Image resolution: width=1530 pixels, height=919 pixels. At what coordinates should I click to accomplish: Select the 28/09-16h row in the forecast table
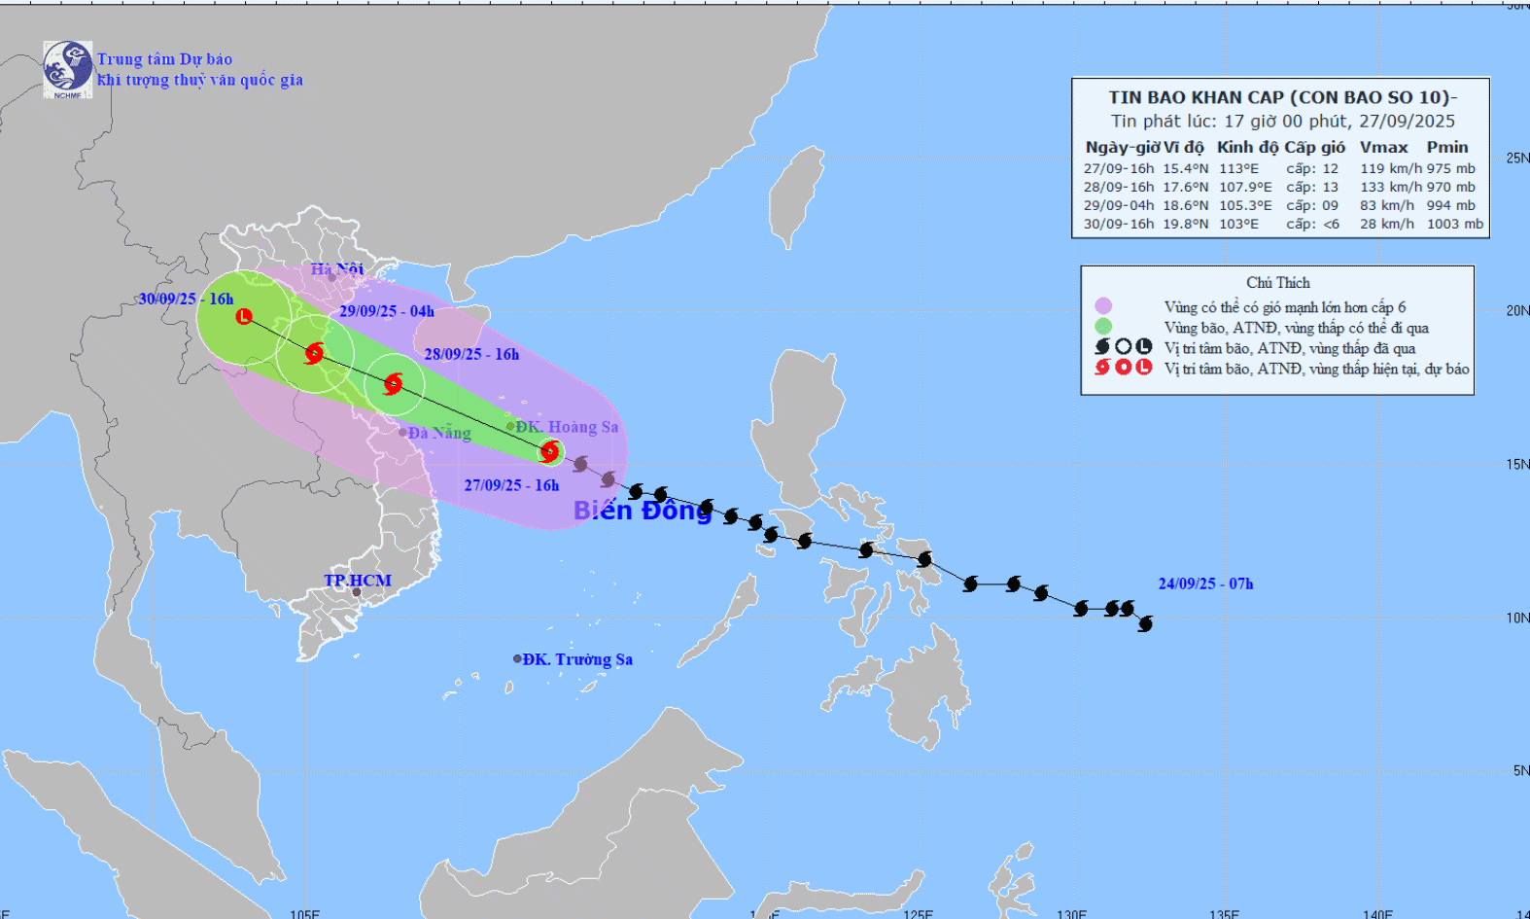point(1281,187)
